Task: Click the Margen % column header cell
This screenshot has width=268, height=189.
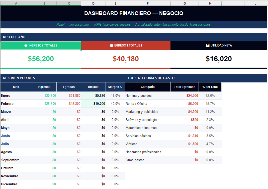Action: (x=115, y=87)
